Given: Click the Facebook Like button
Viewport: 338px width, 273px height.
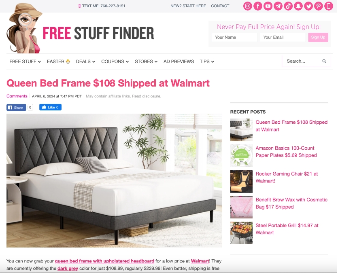Looking at the screenshot, I should coord(50,107).
